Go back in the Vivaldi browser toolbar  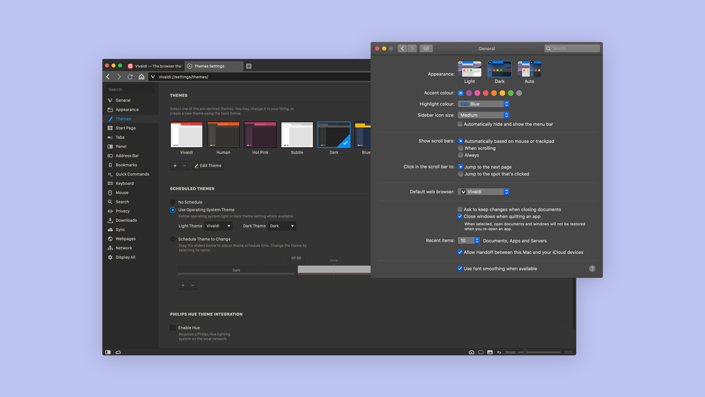coord(108,77)
